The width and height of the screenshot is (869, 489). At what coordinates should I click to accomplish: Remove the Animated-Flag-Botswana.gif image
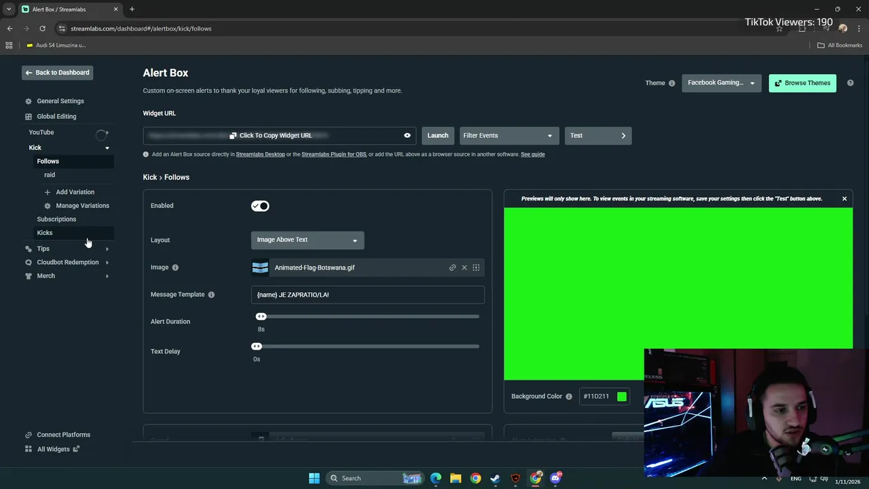(x=464, y=268)
